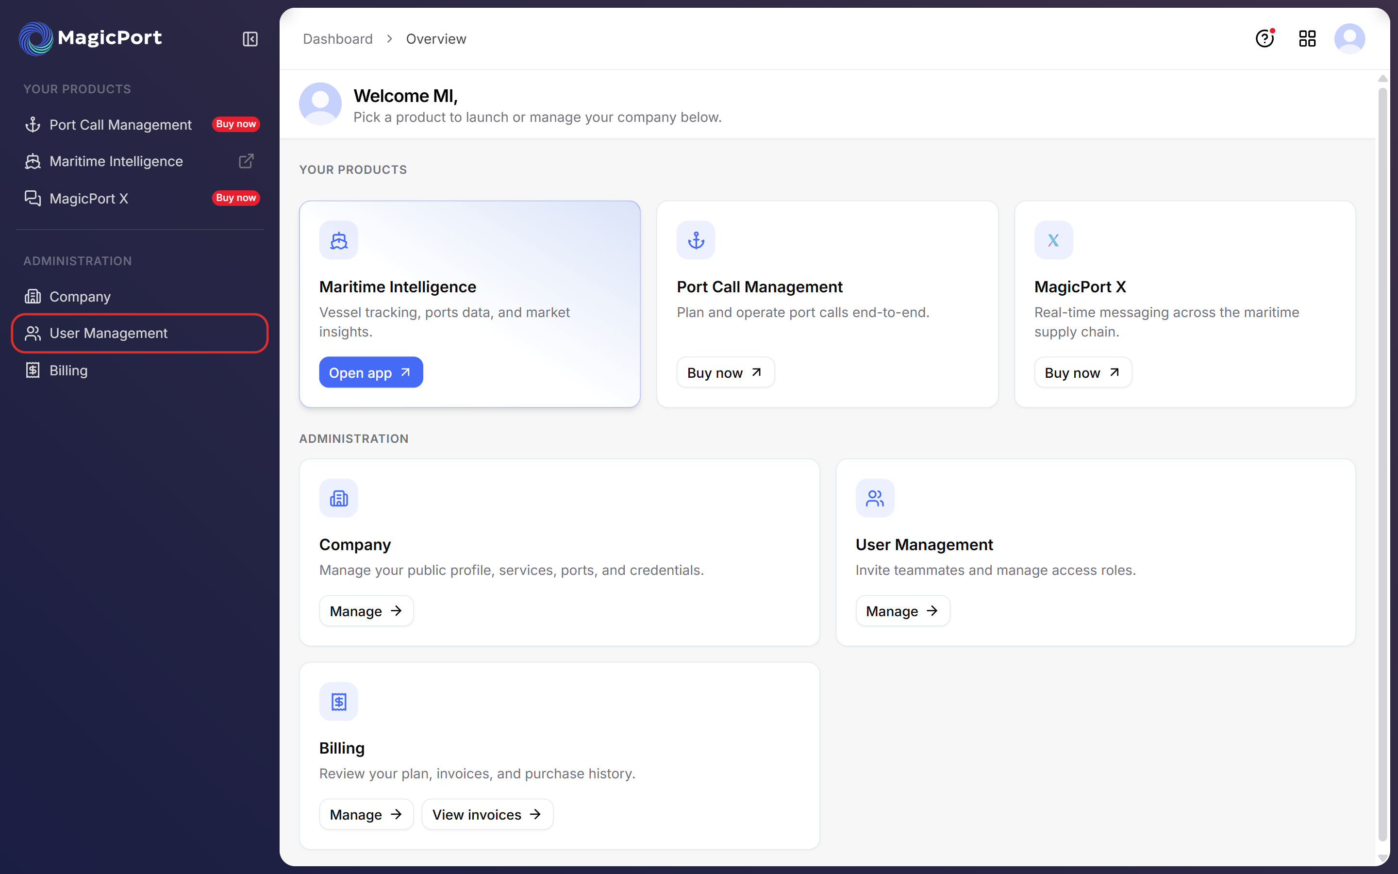Click the Maritime Intelligence card title
This screenshot has width=1398, height=874.
[398, 286]
